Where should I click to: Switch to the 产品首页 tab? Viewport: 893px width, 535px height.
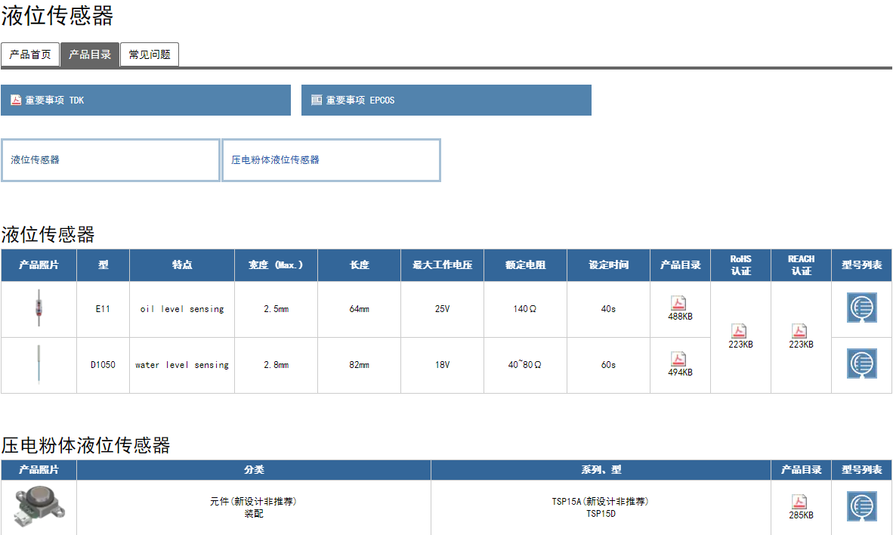[30, 54]
